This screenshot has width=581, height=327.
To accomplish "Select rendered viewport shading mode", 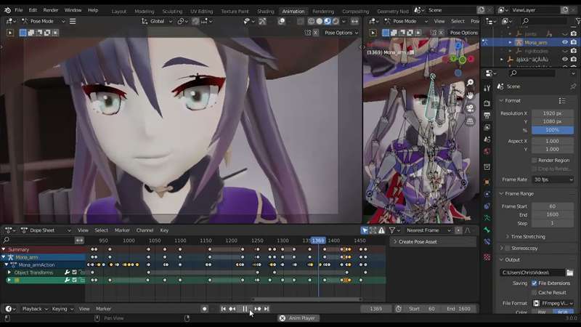I will [x=336, y=21].
